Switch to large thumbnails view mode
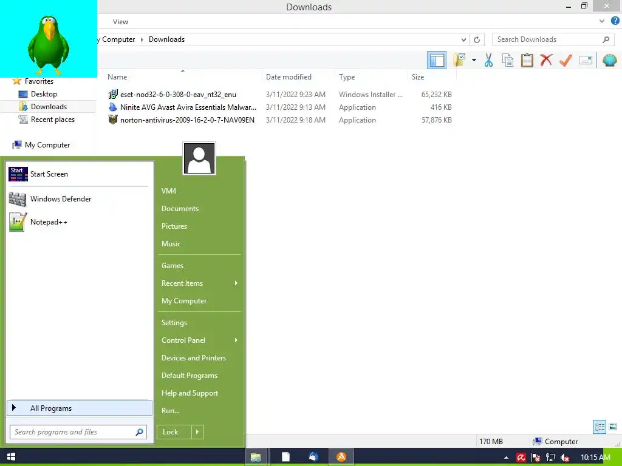Image resolution: width=622 pixels, height=466 pixels. pos(613,427)
